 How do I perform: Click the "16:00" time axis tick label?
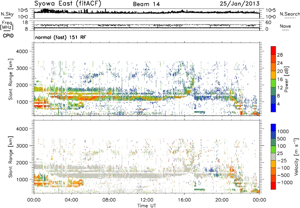tap(184, 200)
